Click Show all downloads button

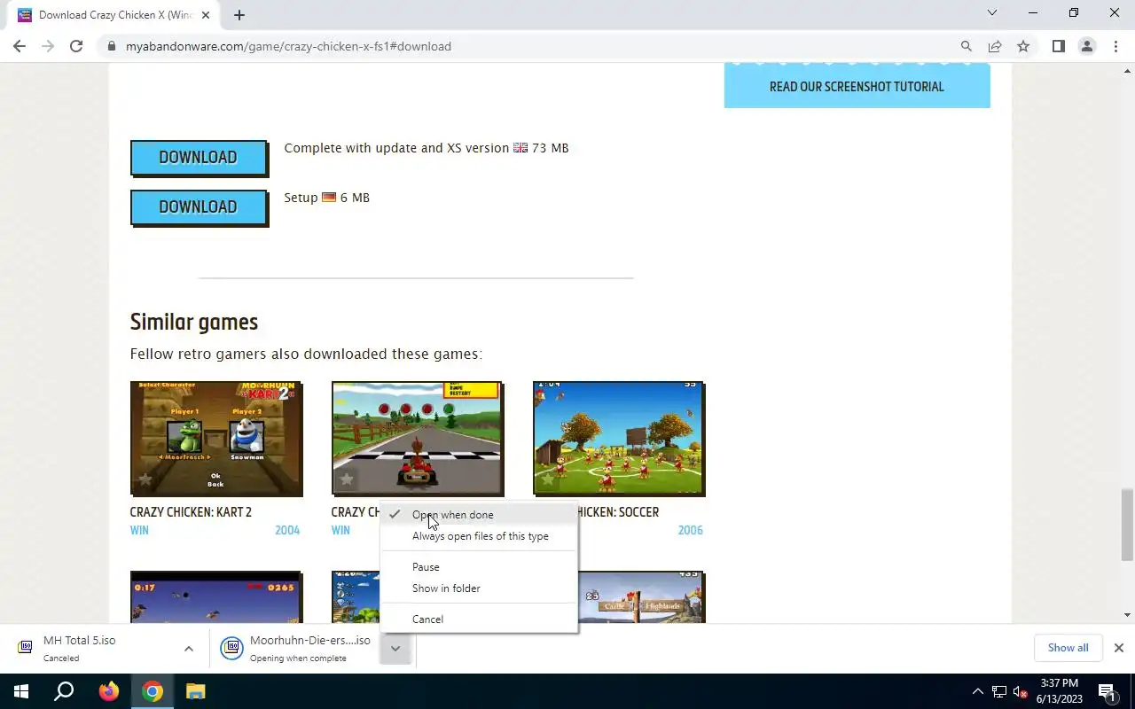click(1068, 648)
